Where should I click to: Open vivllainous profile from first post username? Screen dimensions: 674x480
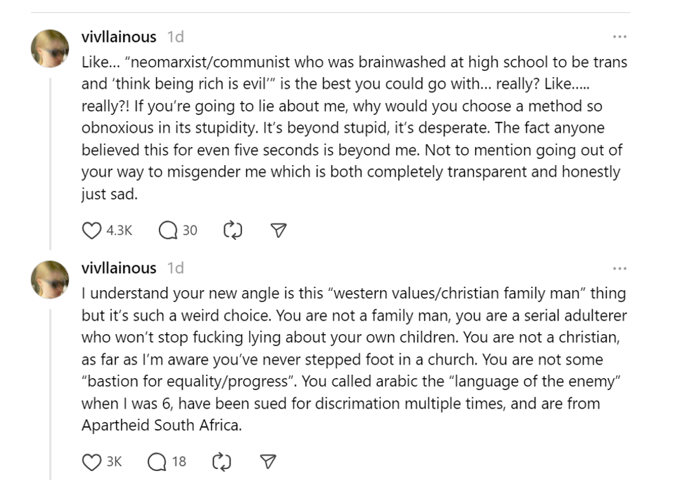119,36
